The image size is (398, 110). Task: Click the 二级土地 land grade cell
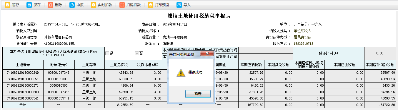tap(89, 85)
